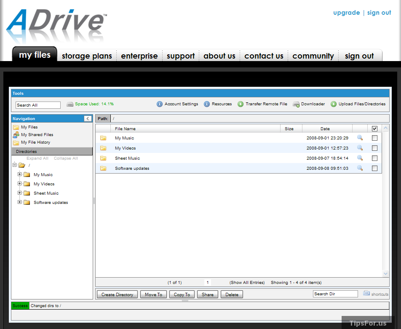Image resolution: width=401 pixels, height=329 pixels.
Task: Click scroll-up arrow of the file list
Action: (386, 128)
